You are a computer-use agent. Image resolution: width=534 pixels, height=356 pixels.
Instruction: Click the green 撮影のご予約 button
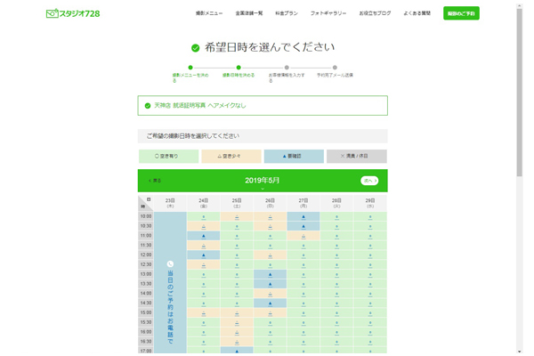(x=461, y=13)
